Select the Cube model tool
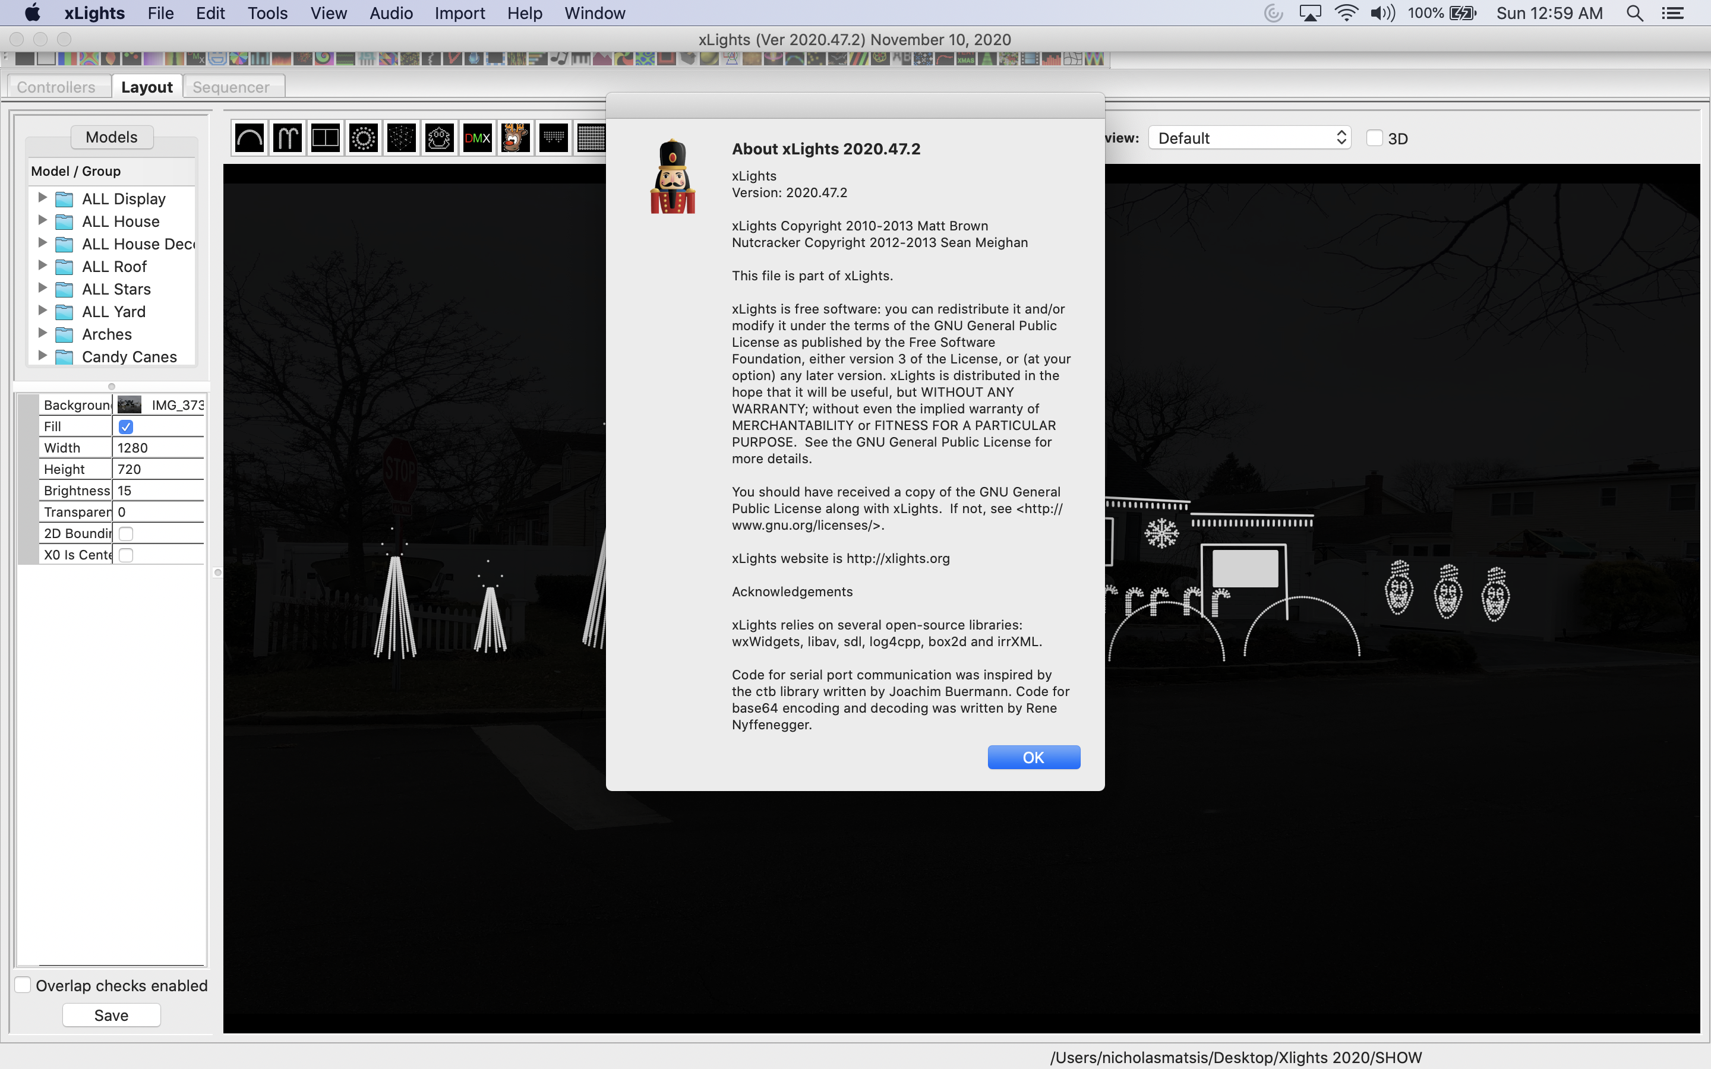 (x=402, y=138)
